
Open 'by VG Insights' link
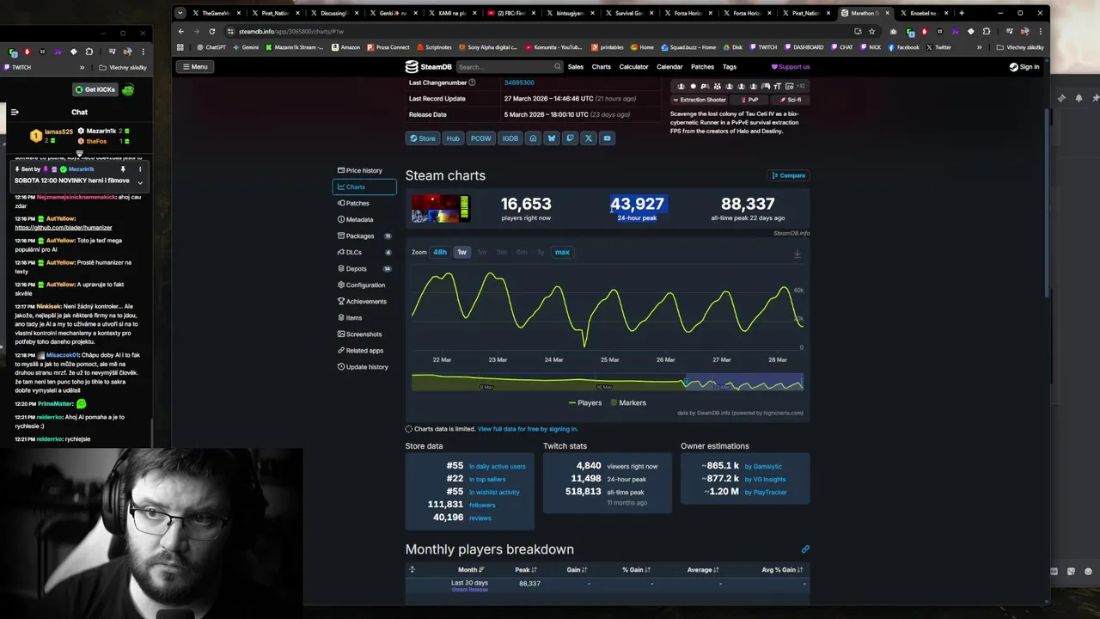pos(765,479)
